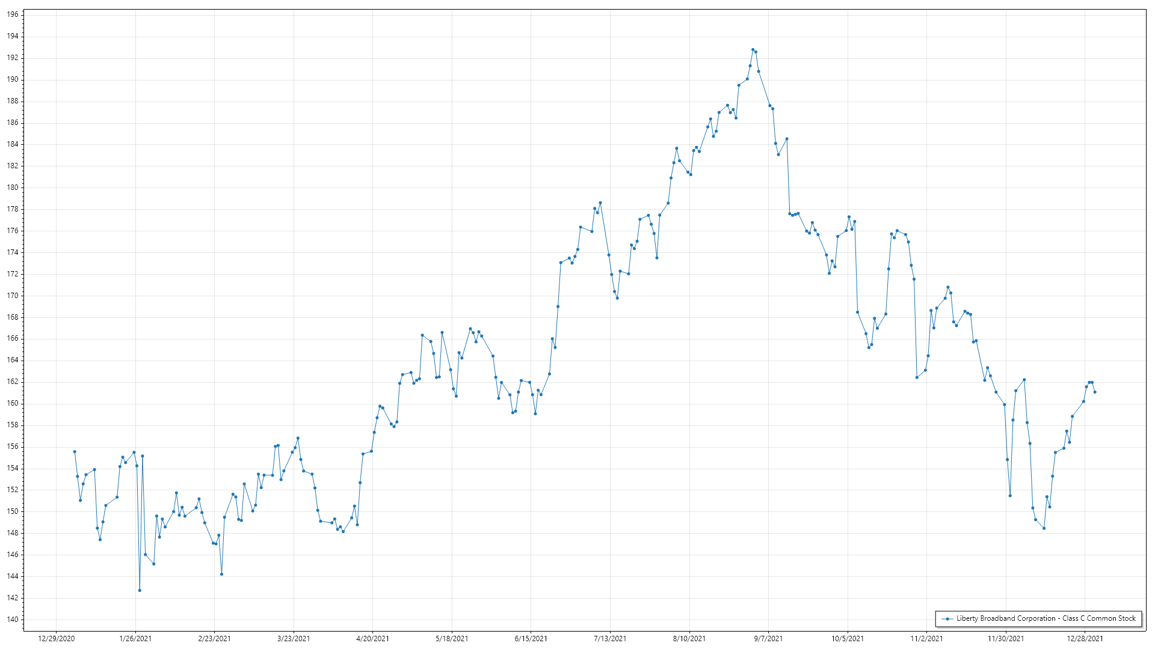The width and height of the screenshot is (1155, 649).
Task: Click the 168 y-axis value label
Action: 13,317
